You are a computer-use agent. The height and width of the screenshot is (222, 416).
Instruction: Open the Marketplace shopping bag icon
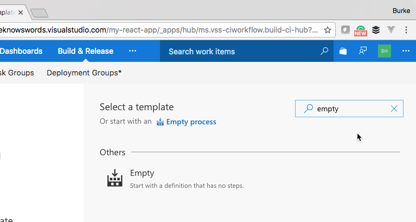[x=343, y=51]
